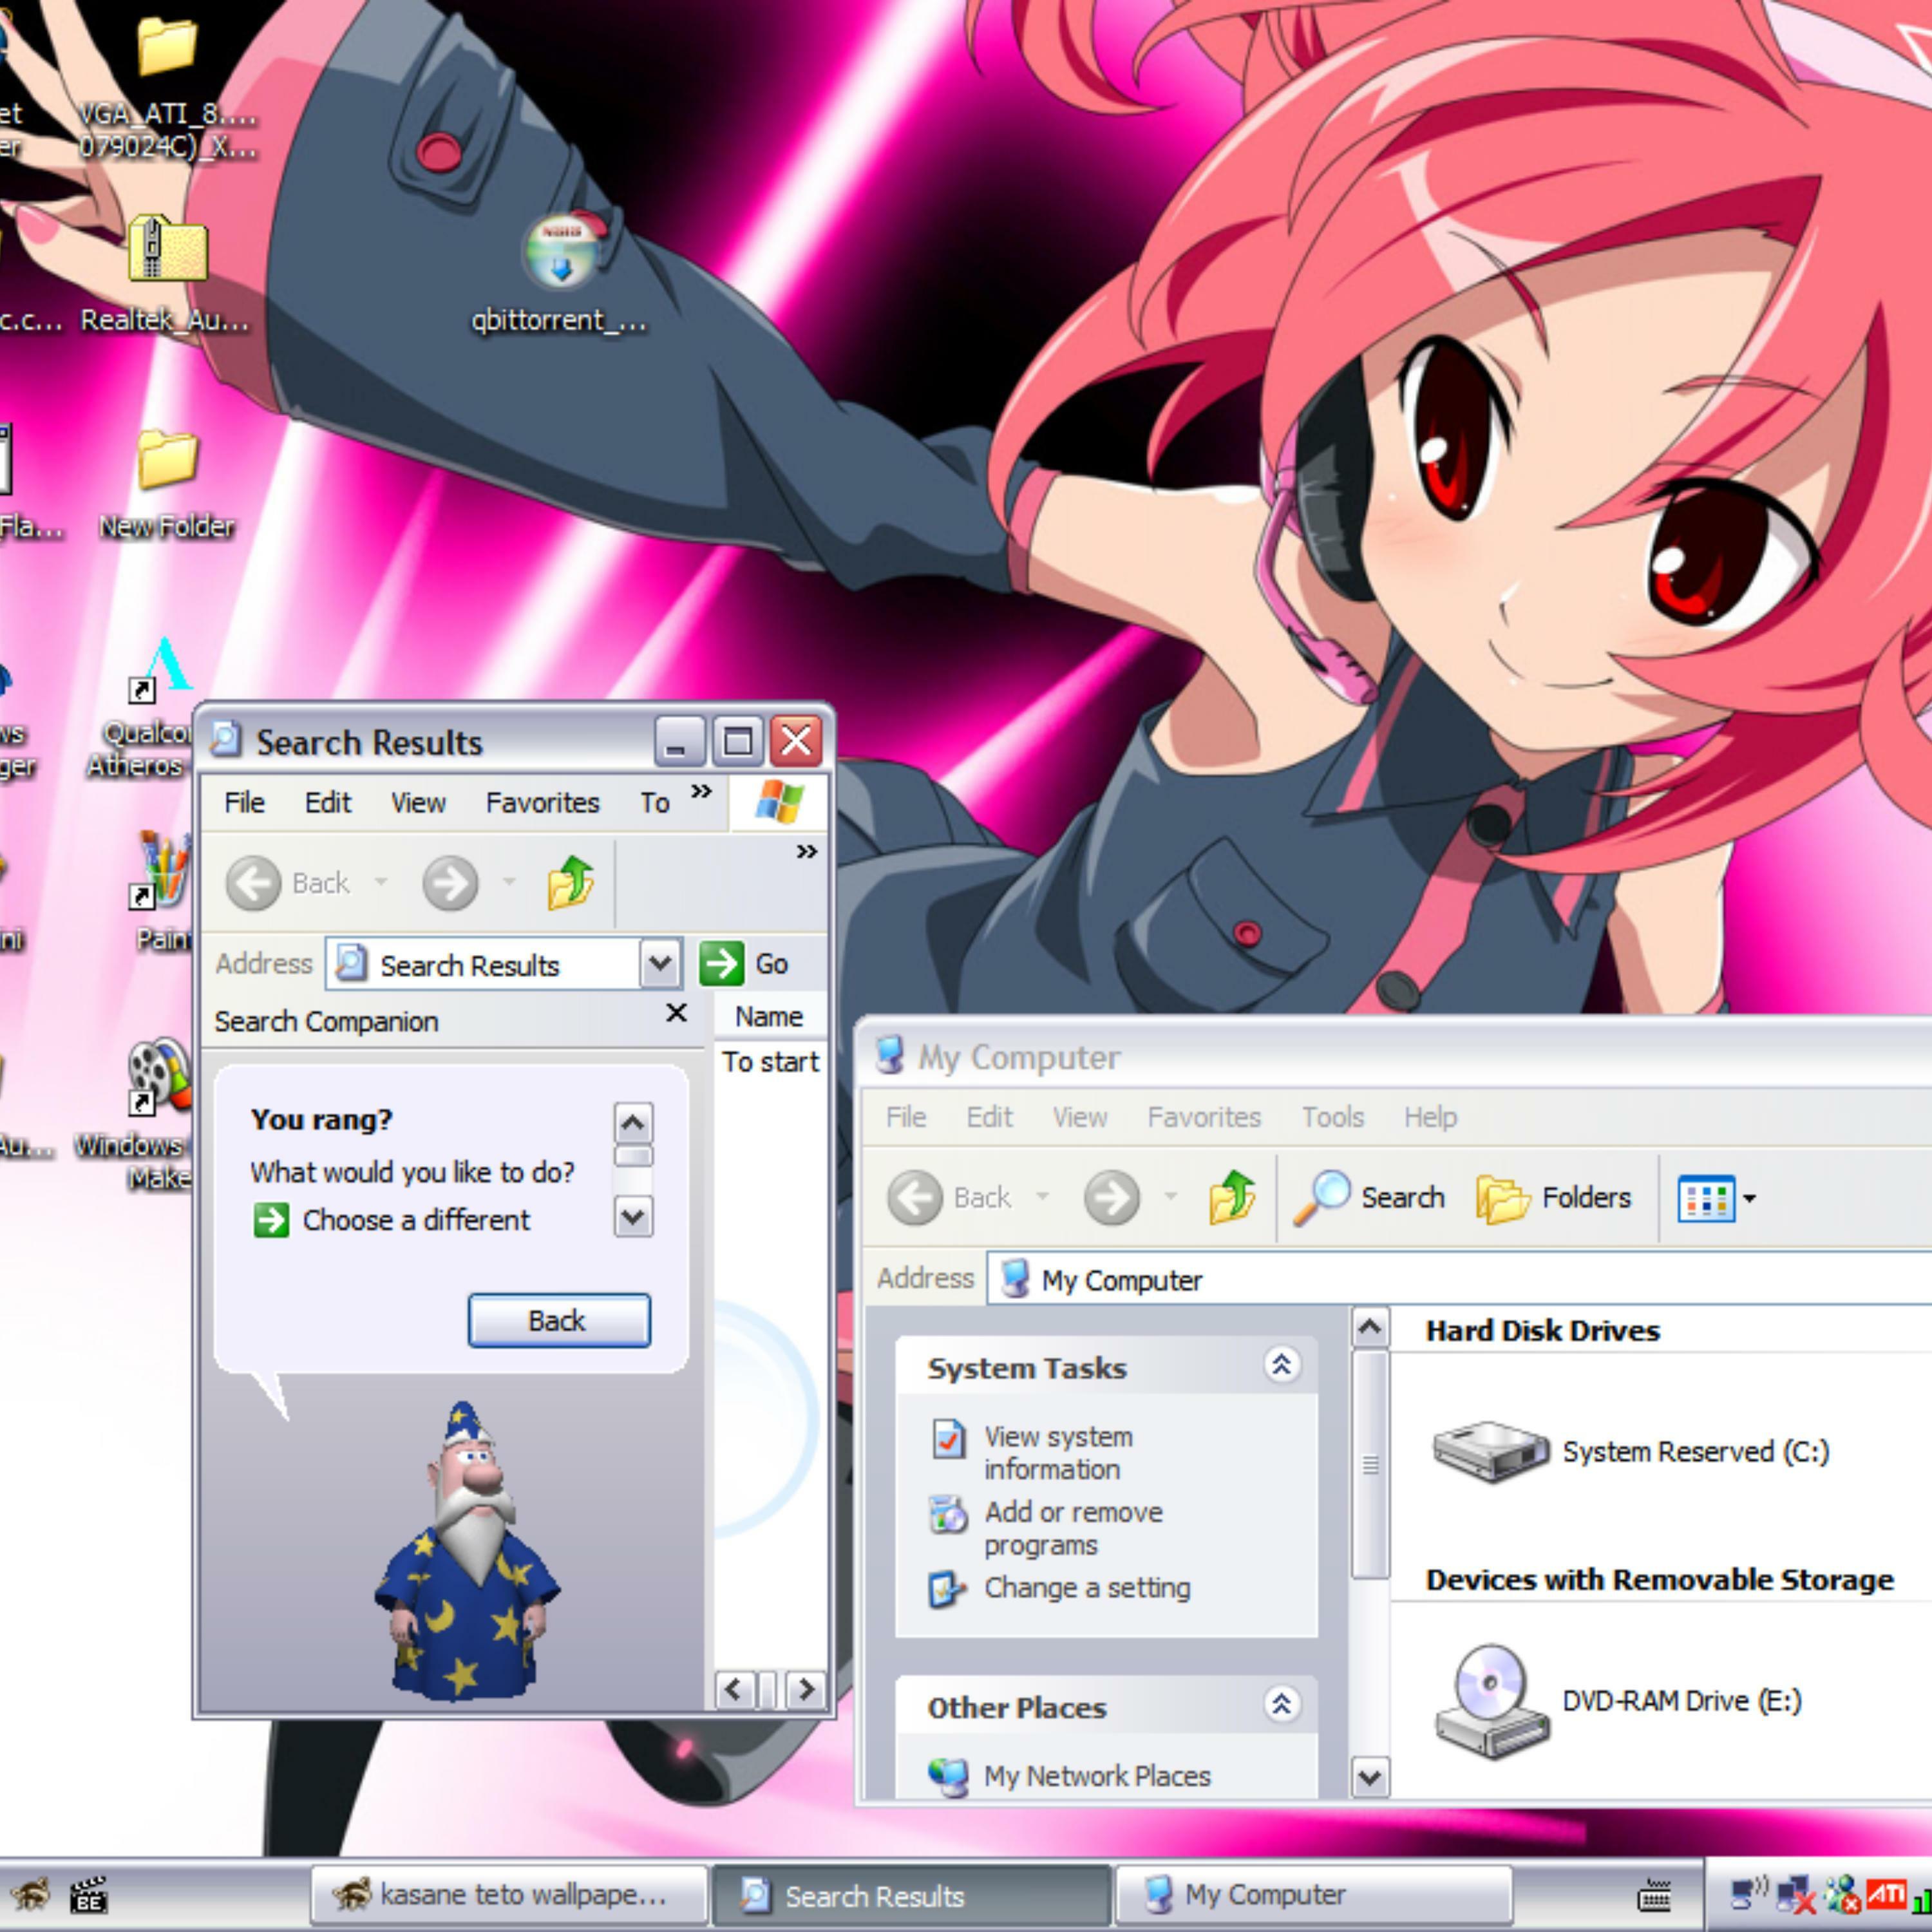Toggle Folders pane in My Computer toolbar
This screenshot has width=1932, height=1932.
1553,1197
